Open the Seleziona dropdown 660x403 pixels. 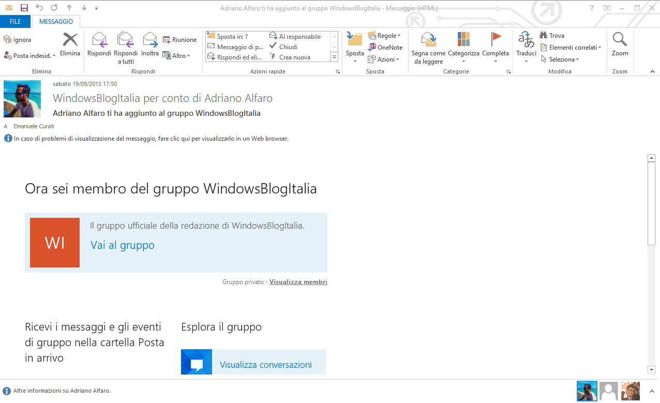560,59
